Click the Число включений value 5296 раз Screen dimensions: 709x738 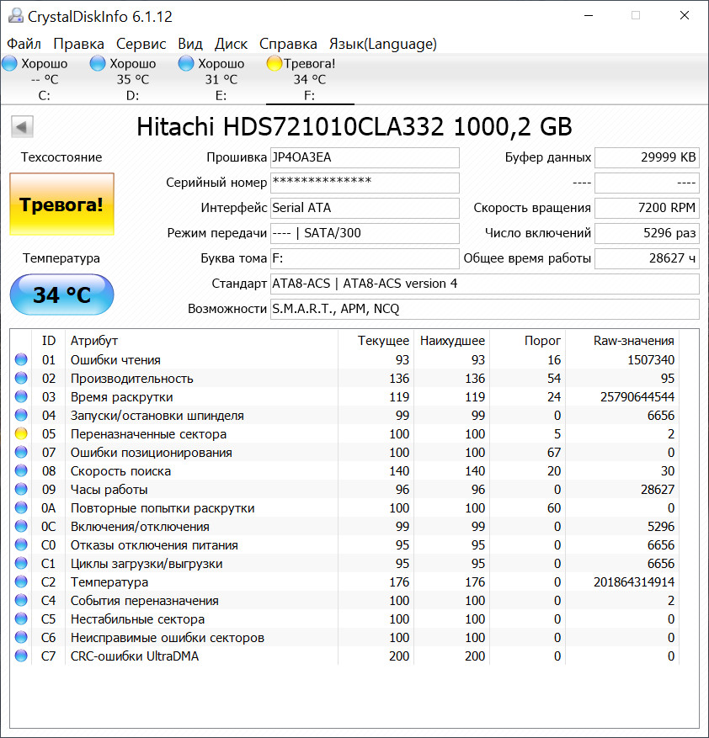647,233
